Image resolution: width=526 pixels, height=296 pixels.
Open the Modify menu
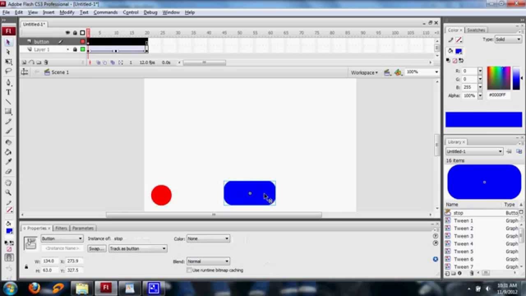(x=67, y=12)
